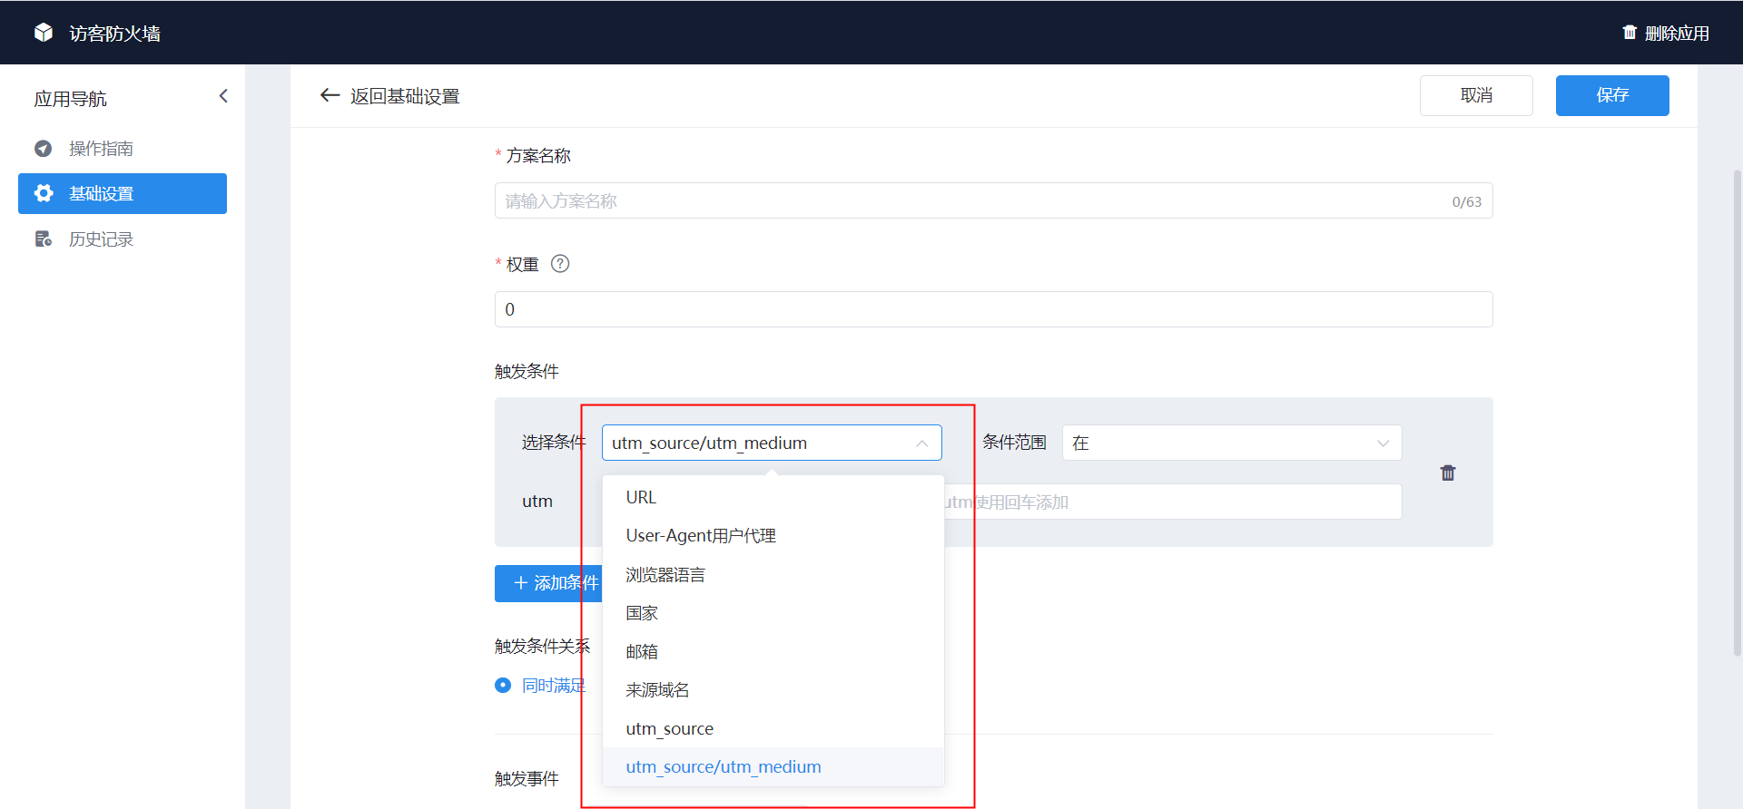Choose User-Agent用户代理 option
Viewport: 1743px width, 809px height.
pos(773,536)
